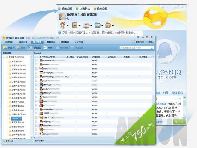The height and width of the screenshot is (148, 197).
Task: Click the Add folder toolbar icon
Action: tap(5, 47)
